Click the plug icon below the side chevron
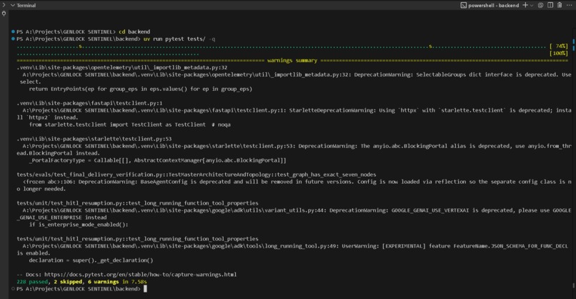The height and width of the screenshot is (299, 576). pyautogui.click(x=4, y=14)
